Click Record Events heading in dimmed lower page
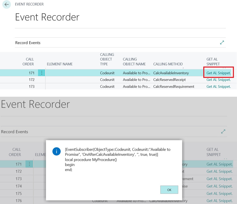The width and height of the screenshot is (237, 204). (14, 132)
